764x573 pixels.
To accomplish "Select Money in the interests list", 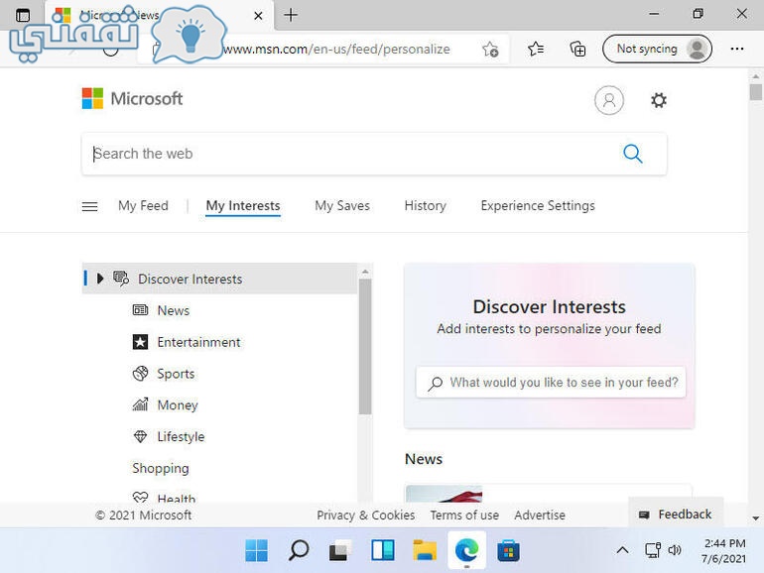I will tap(178, 405).
